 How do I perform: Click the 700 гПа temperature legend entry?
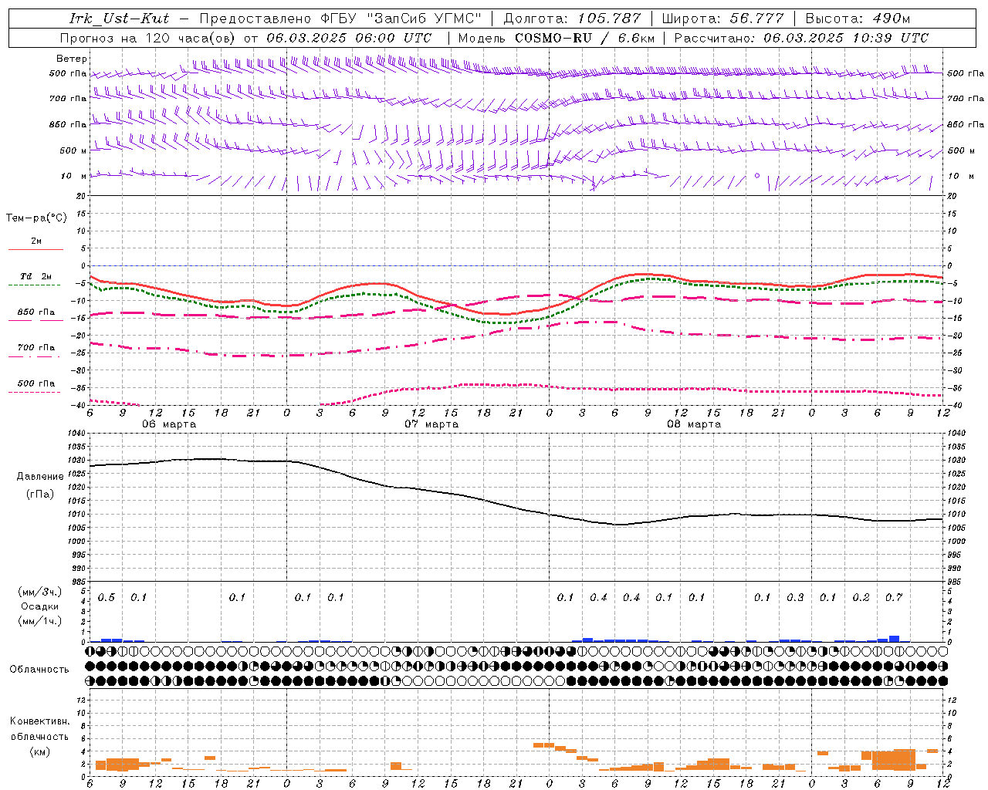[36, 348]
